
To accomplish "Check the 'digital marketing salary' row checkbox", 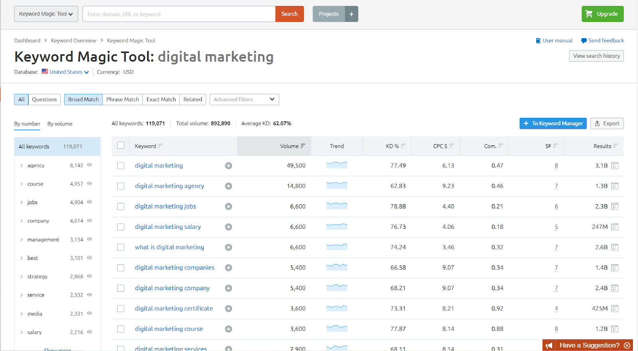I will (121, 227).
